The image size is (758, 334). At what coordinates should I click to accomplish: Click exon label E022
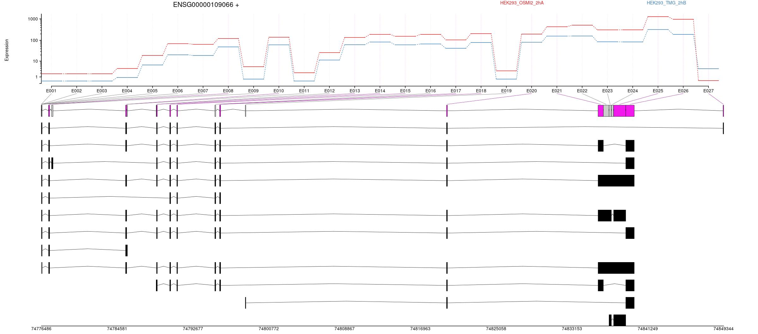click(x=582, y=91)
